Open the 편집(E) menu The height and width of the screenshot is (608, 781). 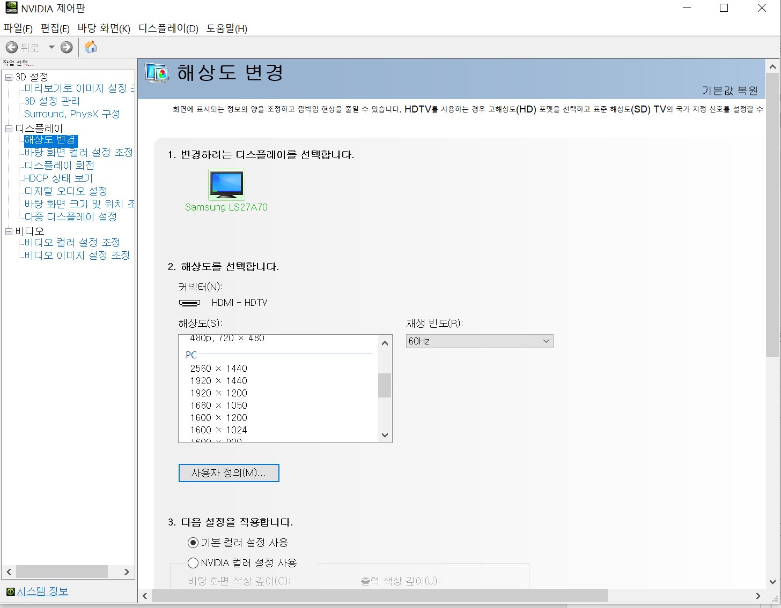coord(55,28)
